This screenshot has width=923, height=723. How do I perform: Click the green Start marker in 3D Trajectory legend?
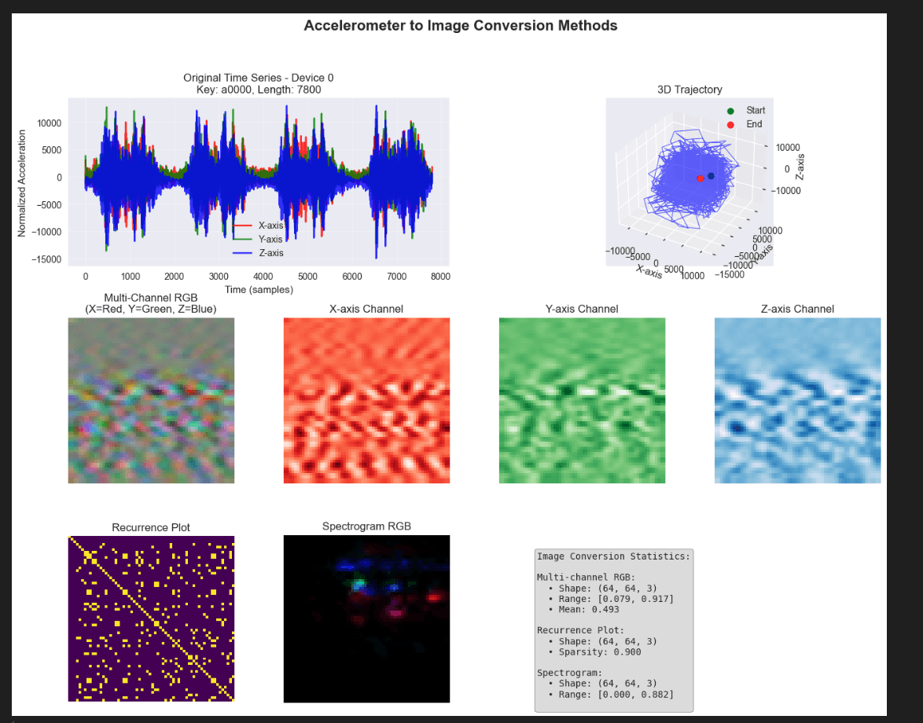pos(730,111)
